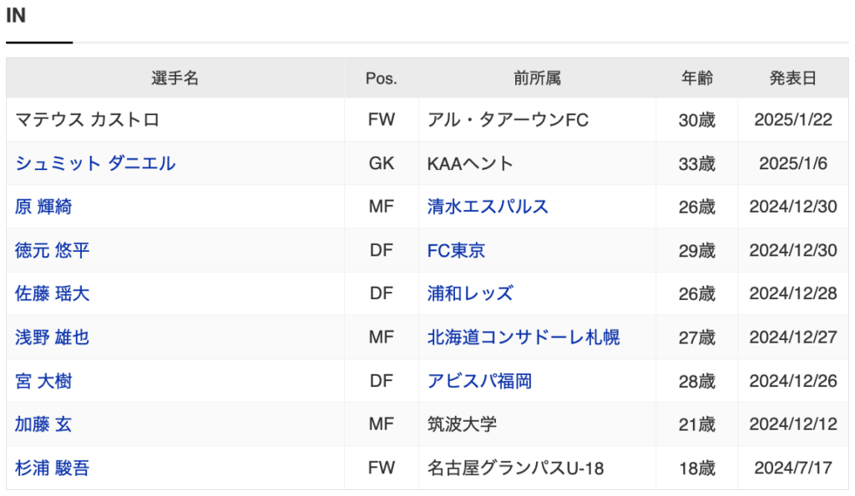The image size is (855, 496).
Task: Open player link 徳元 悠平
Action: pyautogui.click(x=52, y=250)
